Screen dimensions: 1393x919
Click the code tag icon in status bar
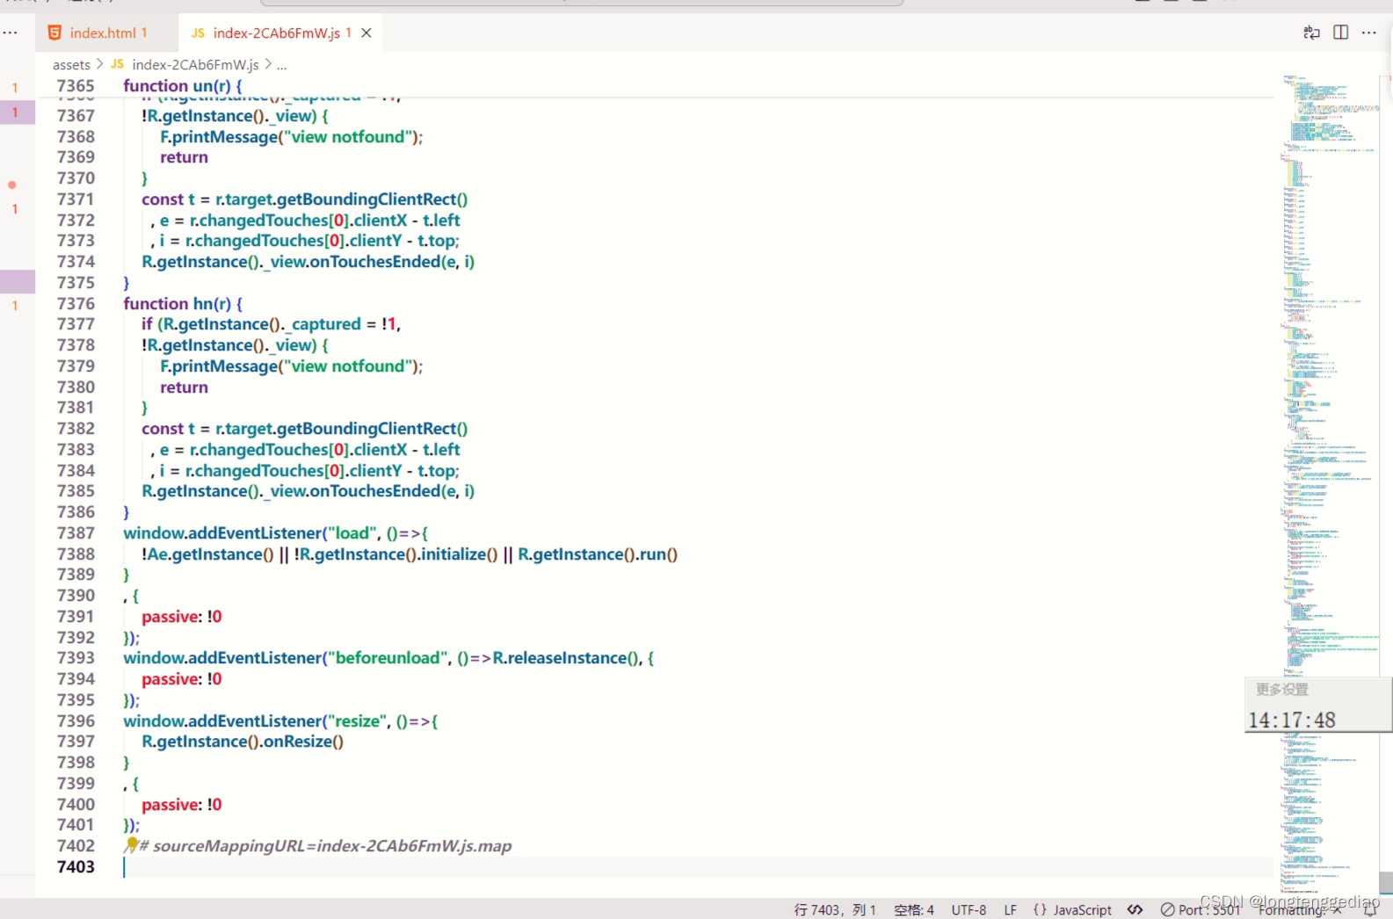click(1135, 909)
